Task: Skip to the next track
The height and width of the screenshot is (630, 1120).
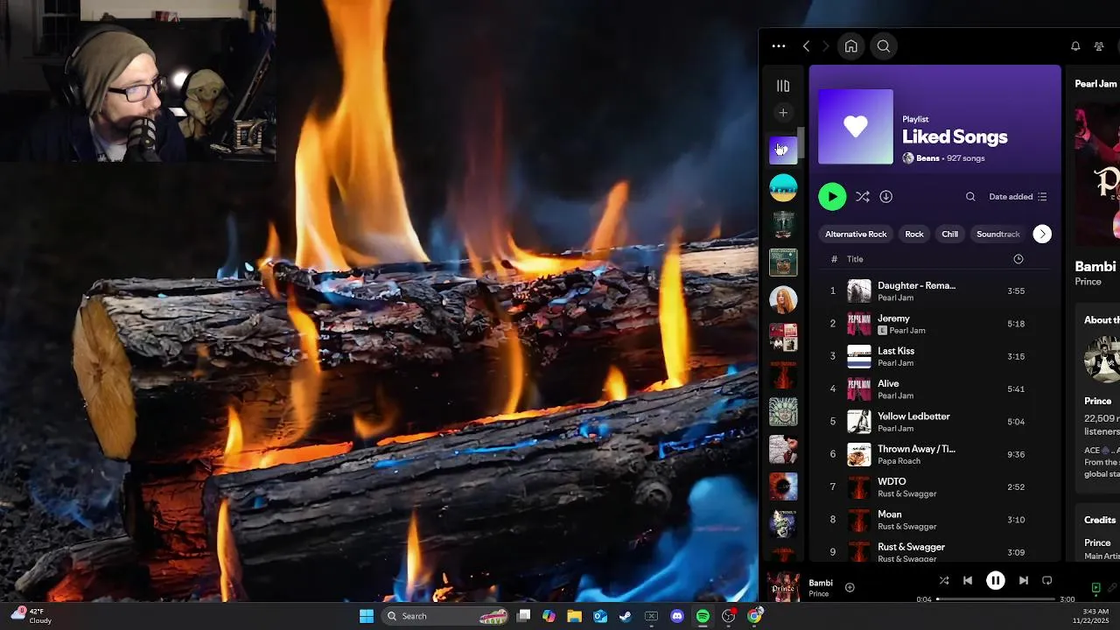Action: point(1023,580)
